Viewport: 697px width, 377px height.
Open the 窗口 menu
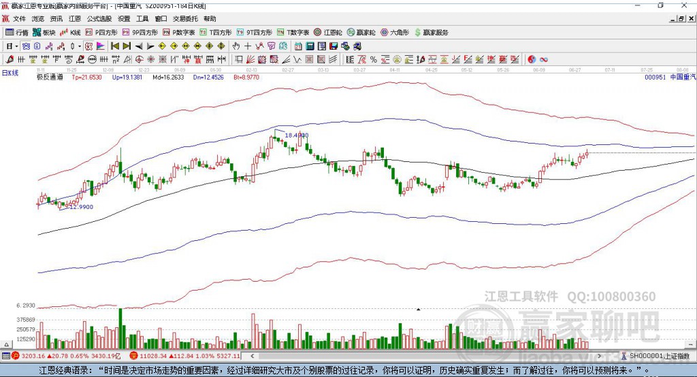(161, 18)
